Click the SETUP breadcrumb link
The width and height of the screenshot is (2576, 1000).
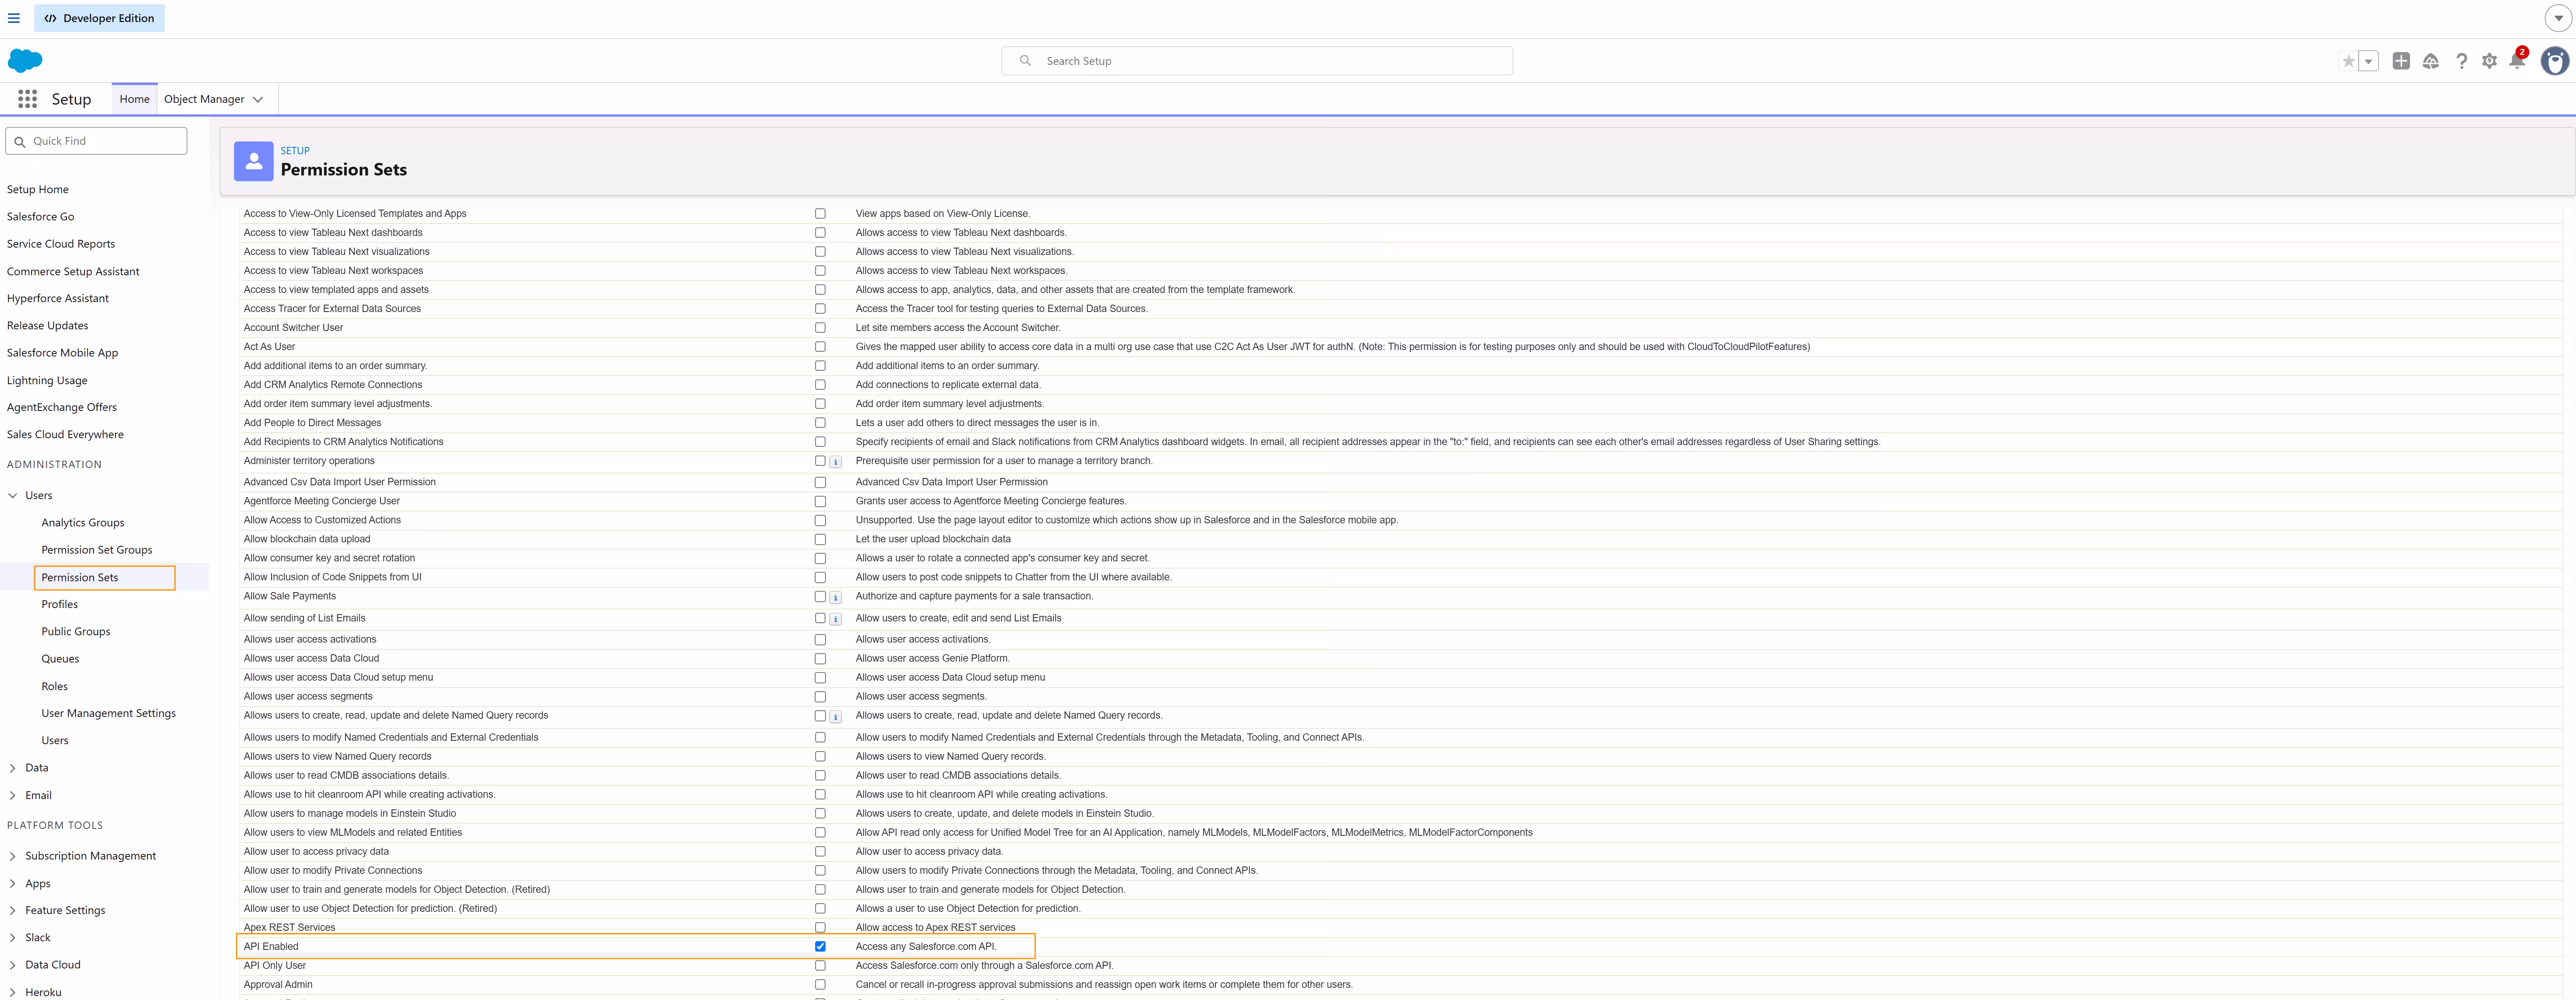[x=295, y=151]
